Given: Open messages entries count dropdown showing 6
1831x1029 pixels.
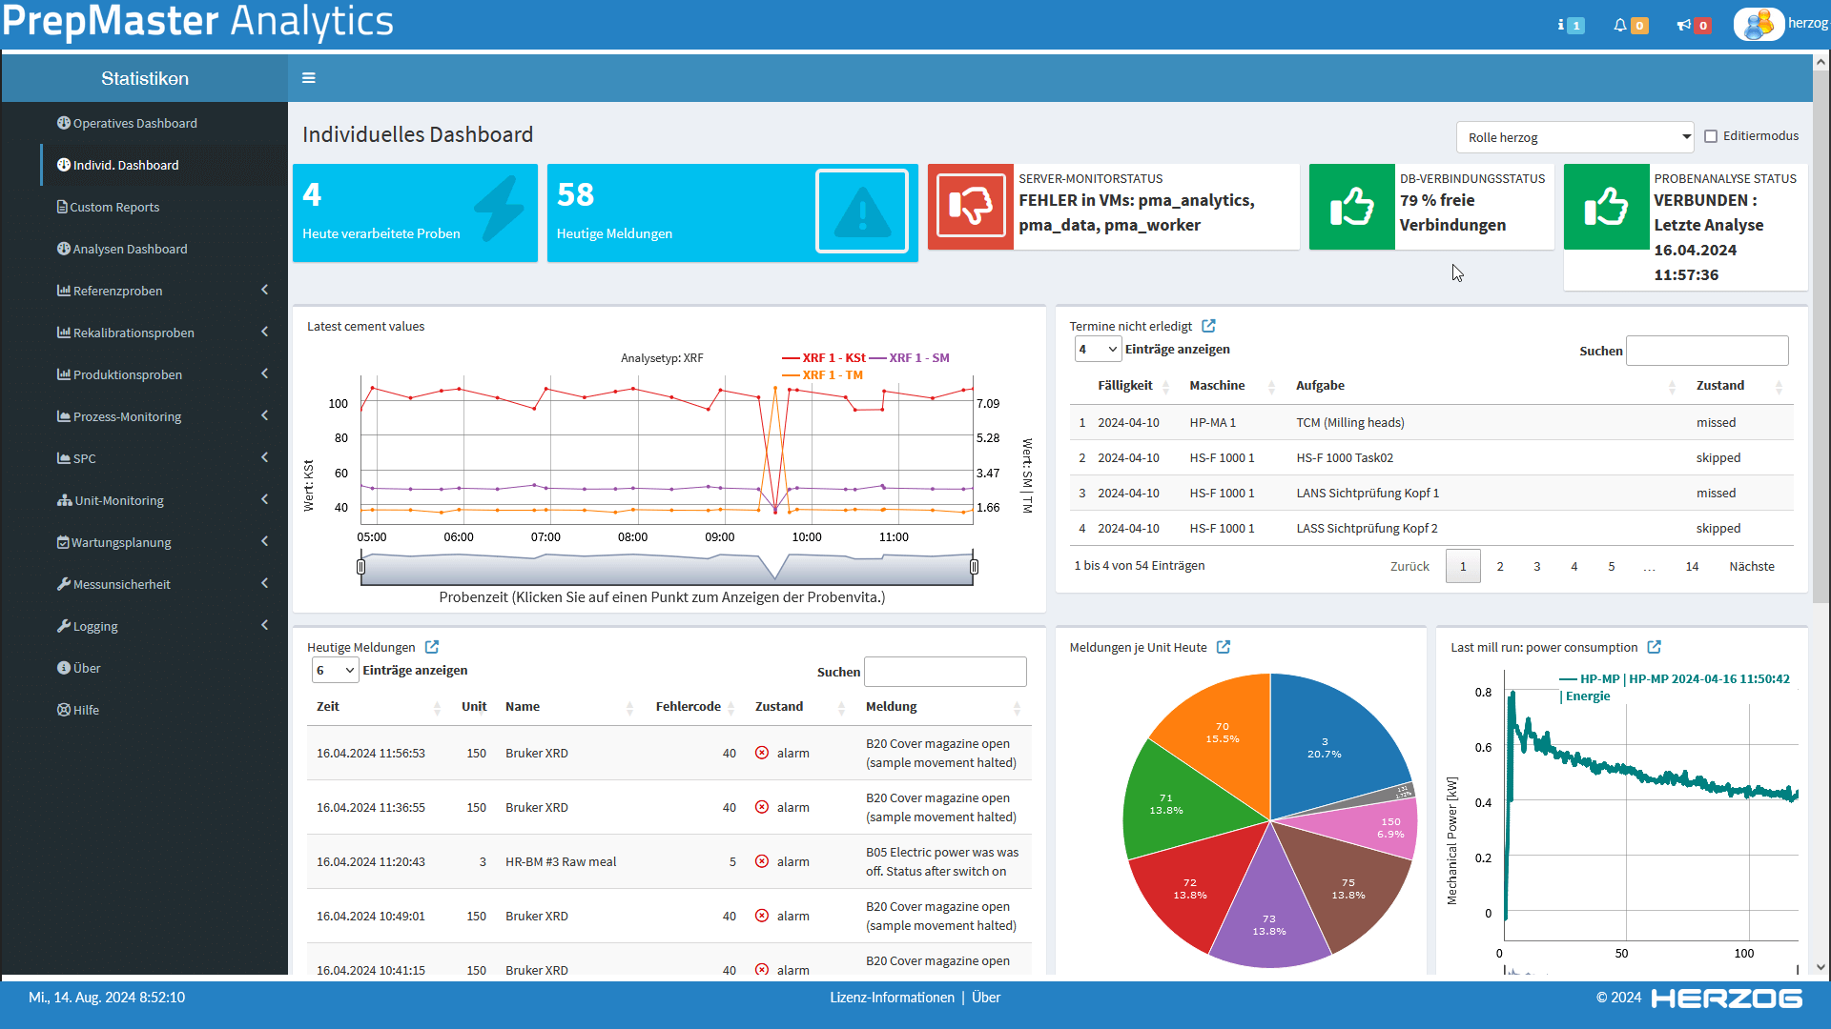Looking at the screenshot, I should [335, 671].
